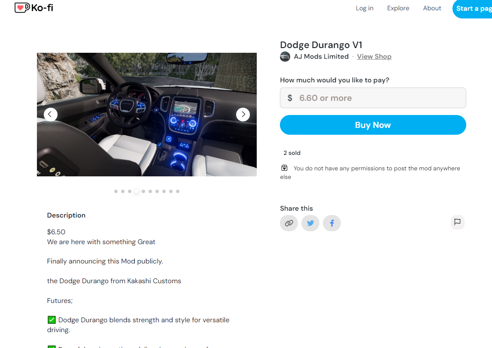Click the Buy Now button
Screen dimensions: 492x348
pos(373,125)
